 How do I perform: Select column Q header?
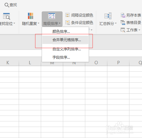tap(136, 62)
